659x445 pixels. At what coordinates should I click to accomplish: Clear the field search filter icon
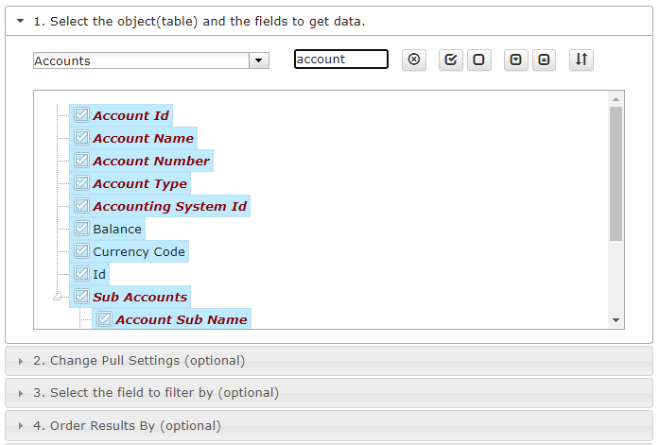point(414,60)
